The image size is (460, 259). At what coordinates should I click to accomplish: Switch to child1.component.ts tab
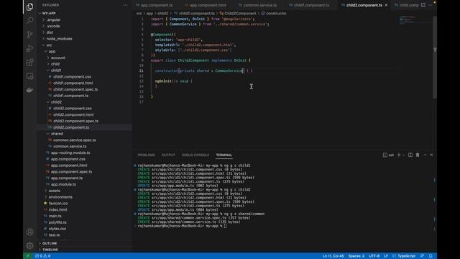coord(311,5)
